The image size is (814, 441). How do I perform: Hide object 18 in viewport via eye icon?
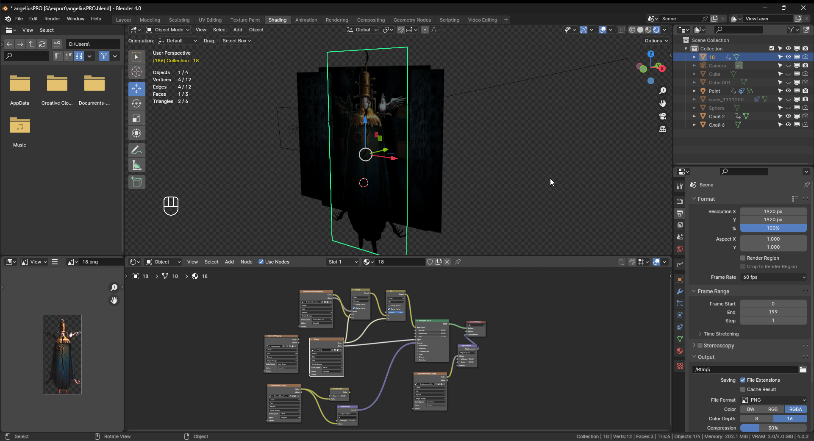(788, 57)
